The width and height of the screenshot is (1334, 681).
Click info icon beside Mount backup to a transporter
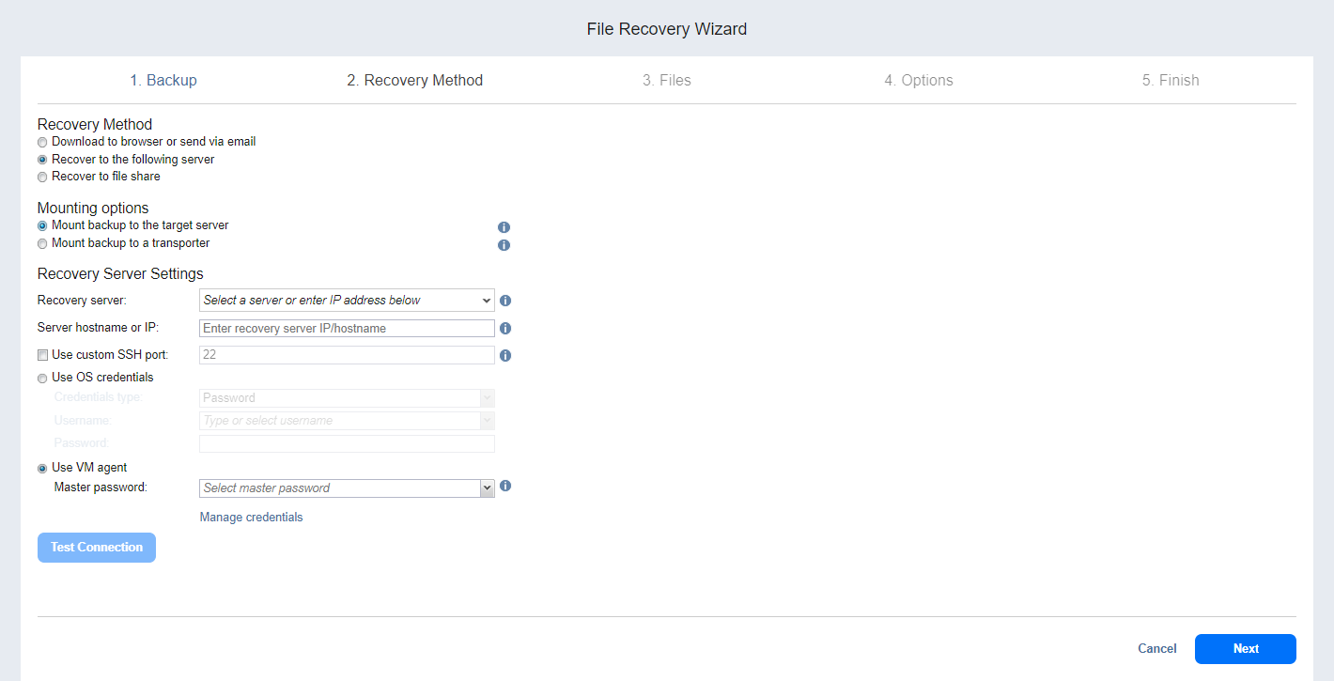click(x=504, y=245)
